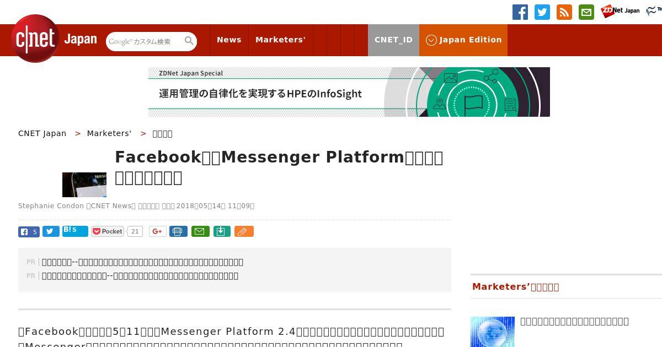Open the article thumbnail image

coord(84,185)
